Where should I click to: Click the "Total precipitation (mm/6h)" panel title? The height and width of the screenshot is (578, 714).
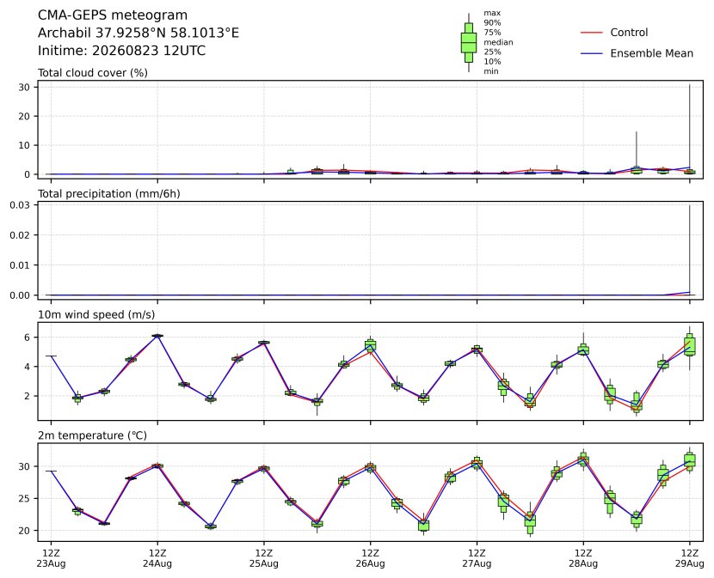tap(109, 194)
